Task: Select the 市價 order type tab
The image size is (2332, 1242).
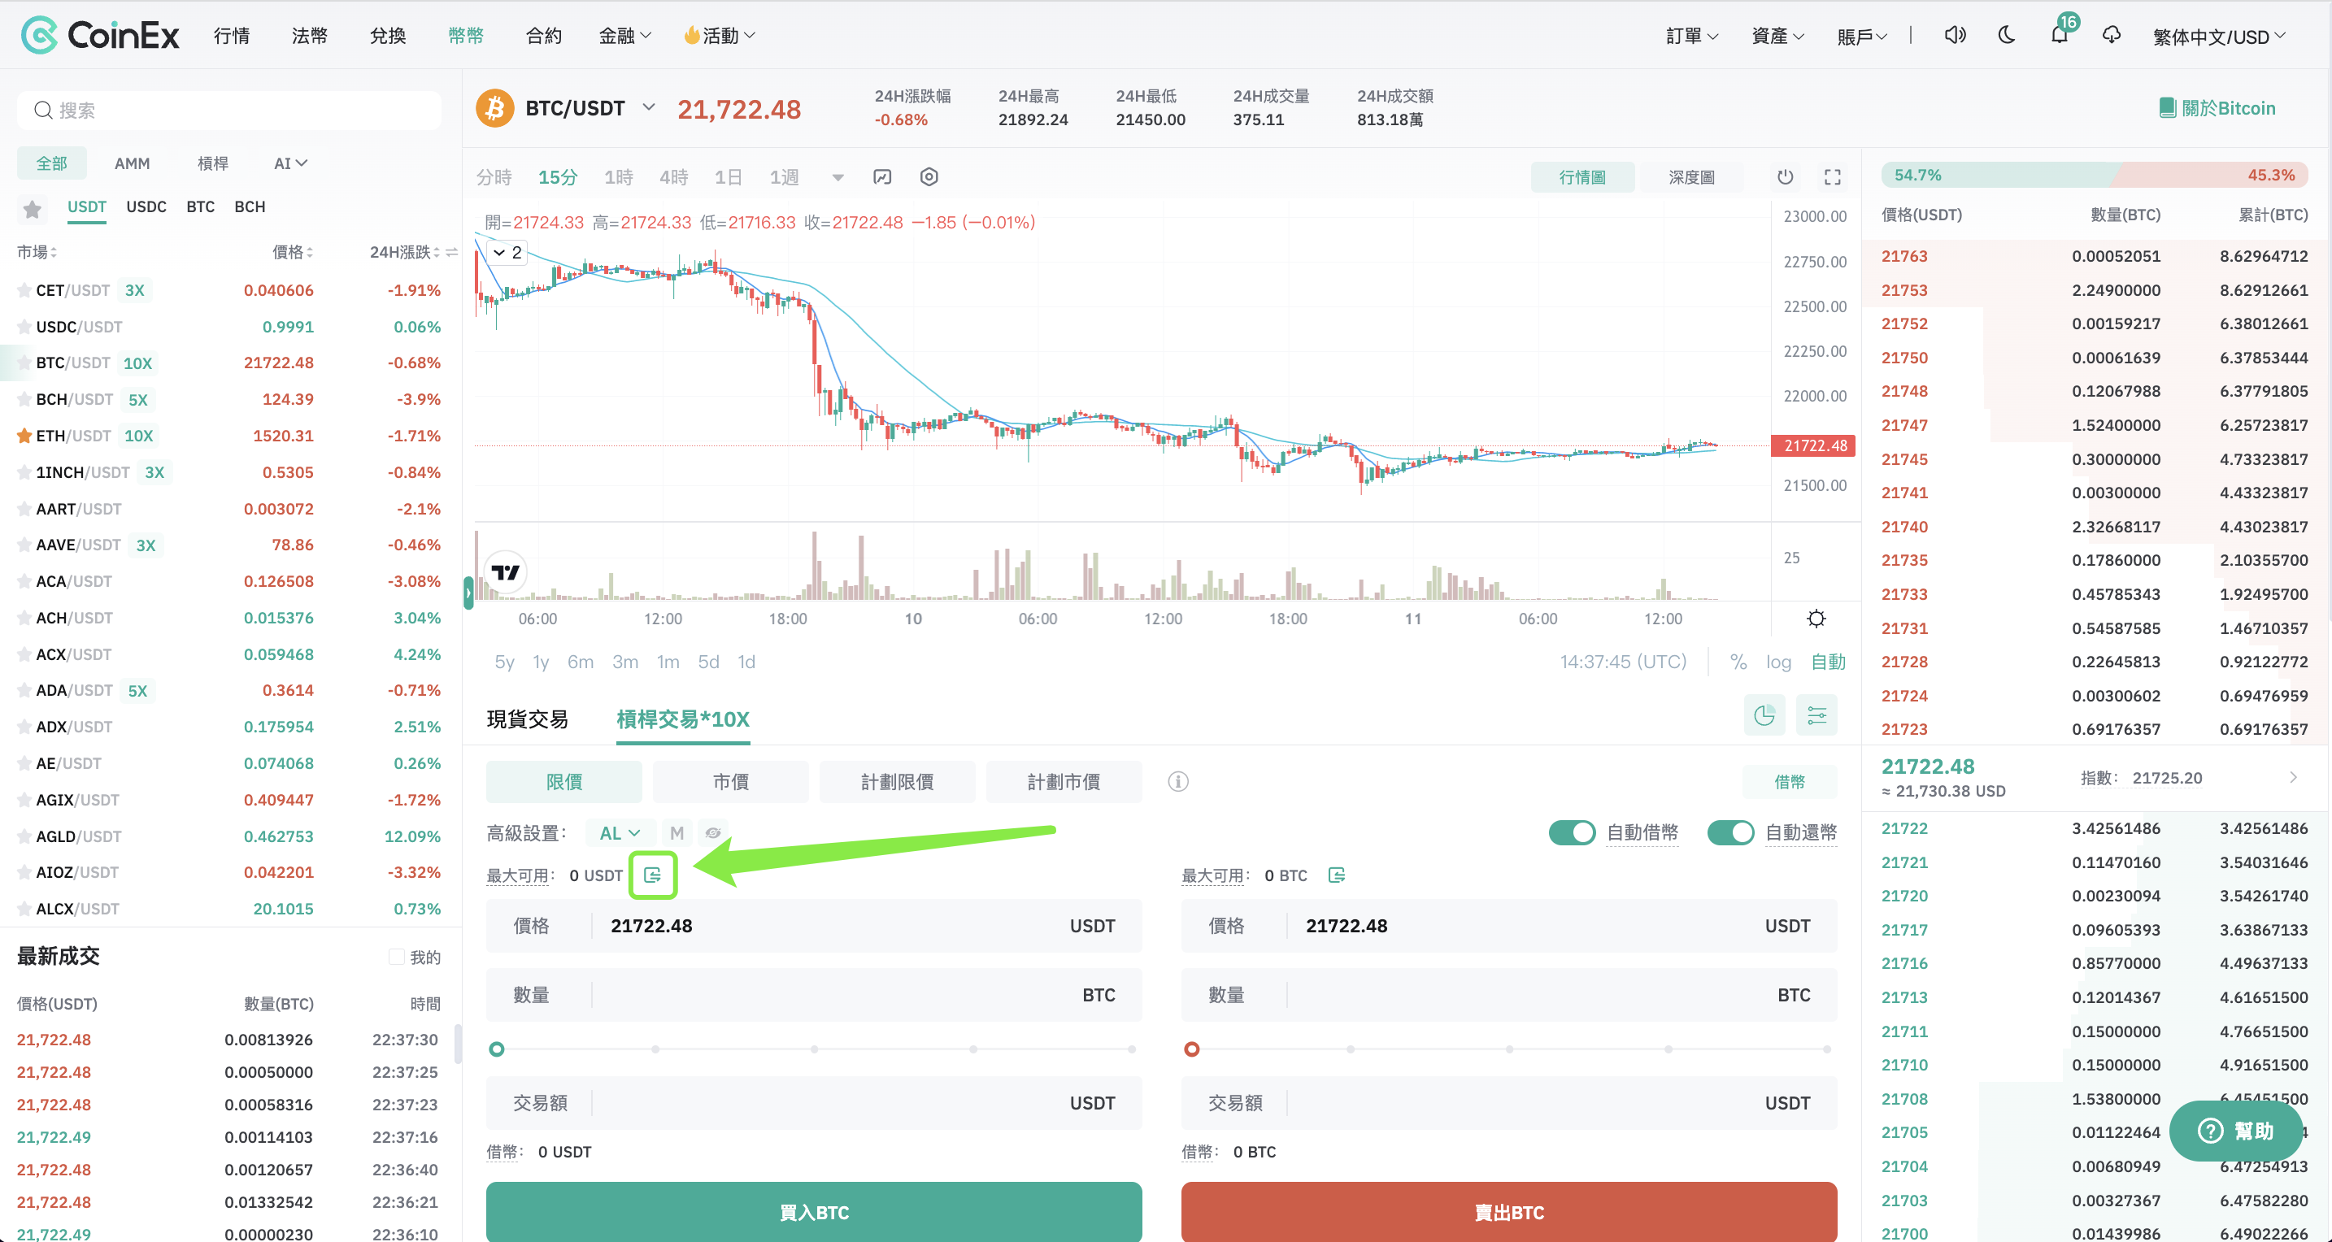Action: click(729, 781)
